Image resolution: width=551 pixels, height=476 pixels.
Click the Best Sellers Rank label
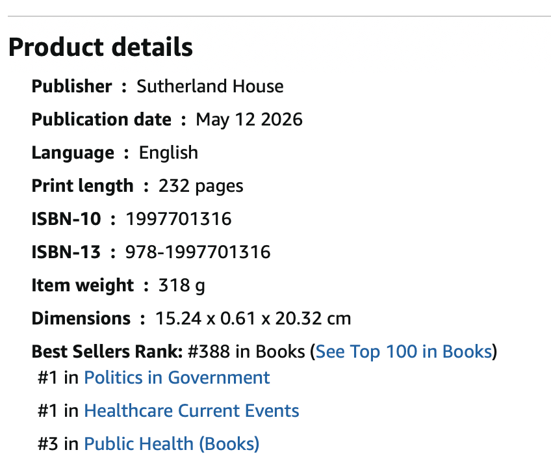coord(107,351)
